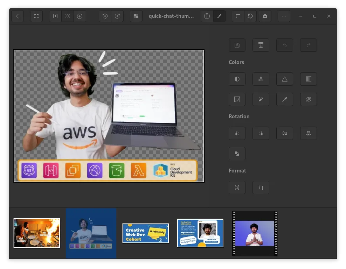Open the color balance tool
Viewport: 346px width, 269px height.
(261, 79)
